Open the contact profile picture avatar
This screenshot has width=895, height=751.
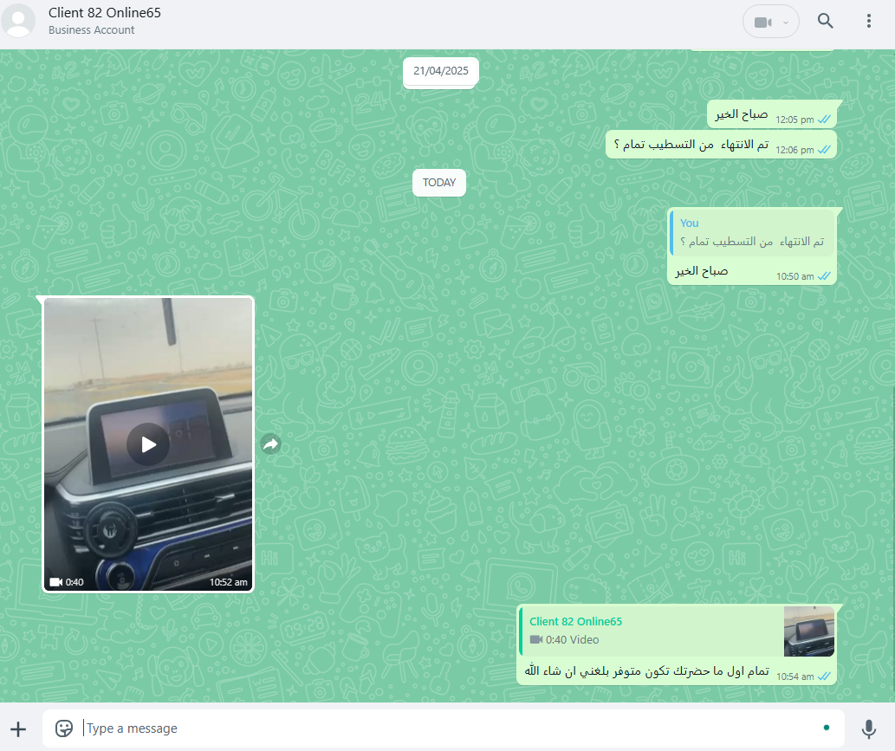click(x=18, y=21)
